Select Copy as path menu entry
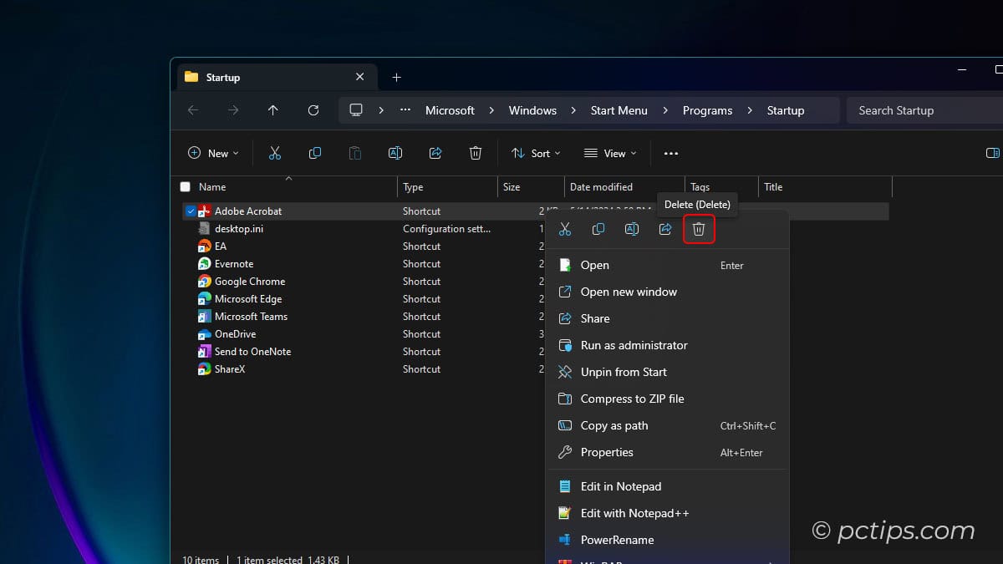The image size is (1003, 564). point(614,425)
